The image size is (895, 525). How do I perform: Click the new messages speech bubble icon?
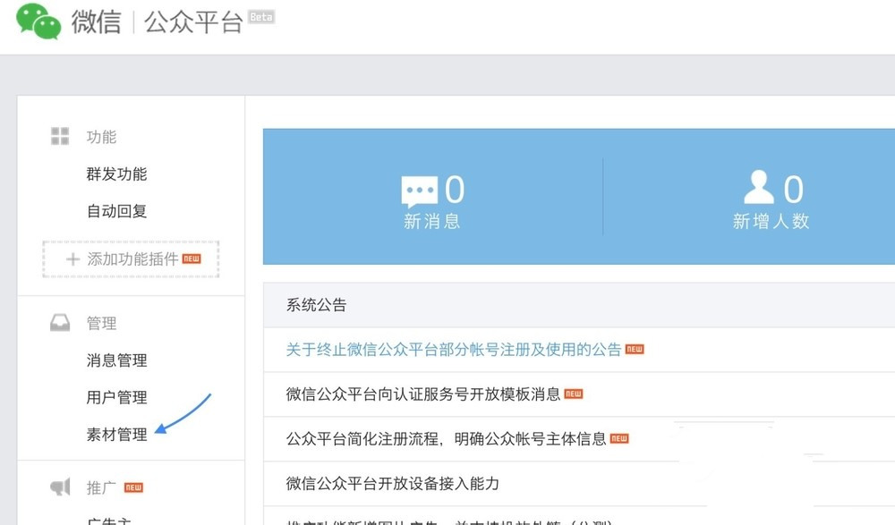[419, 191]
